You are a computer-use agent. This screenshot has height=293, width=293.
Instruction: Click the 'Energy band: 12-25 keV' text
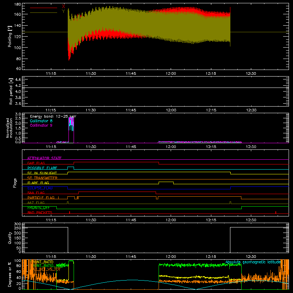(x=53, y=116)
